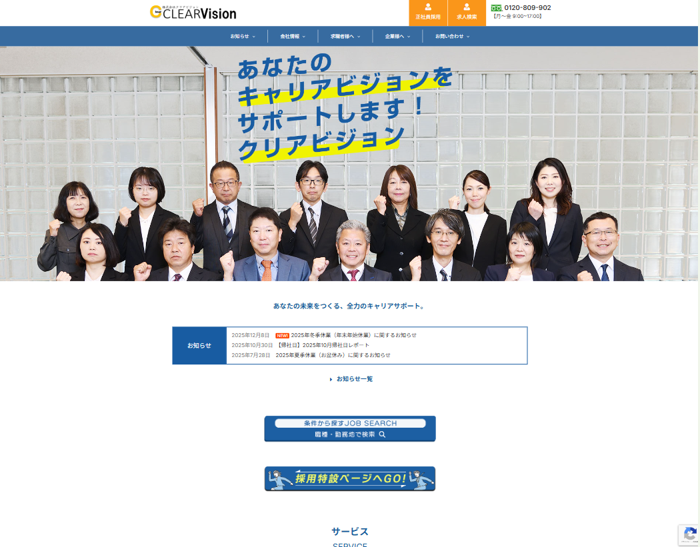The height and width of the screenshot is (547, 700).
Task: Click the reCAPTCHA badge
Action: pos(689,534)
